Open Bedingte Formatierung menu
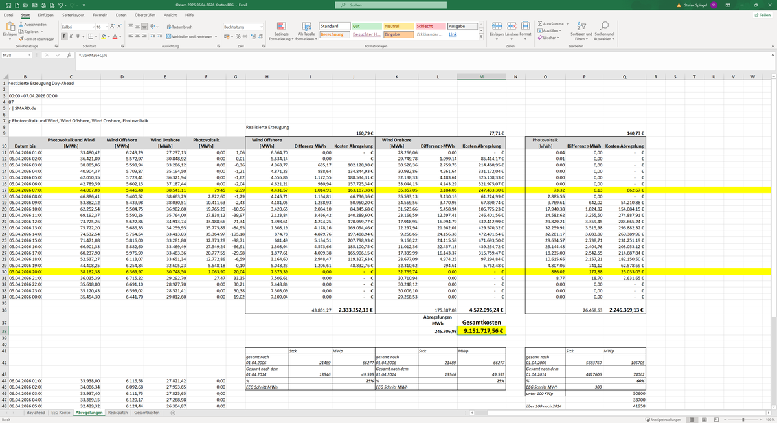The width and height of the screenshot is (777, 423). click(282, 31)
